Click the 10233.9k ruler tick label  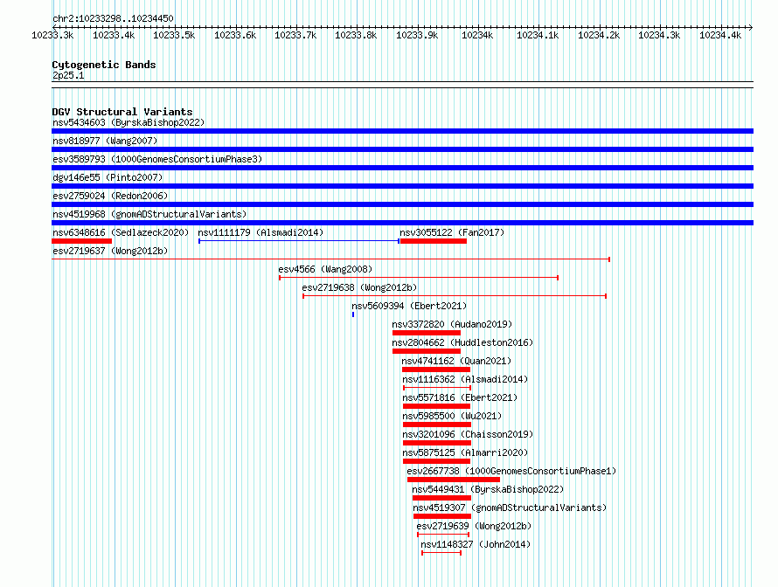point(417,35)
